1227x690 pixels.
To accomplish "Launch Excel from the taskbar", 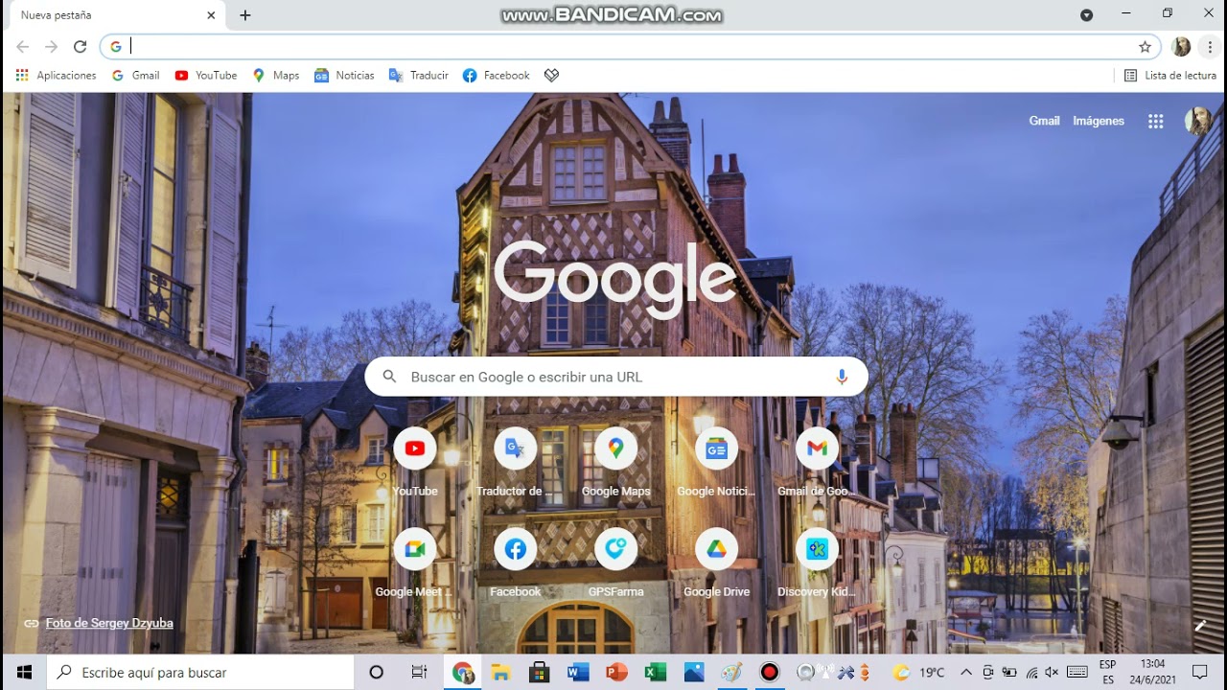I will click(x=656, y=672).
